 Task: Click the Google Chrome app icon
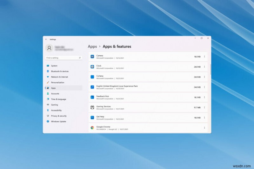92,128
